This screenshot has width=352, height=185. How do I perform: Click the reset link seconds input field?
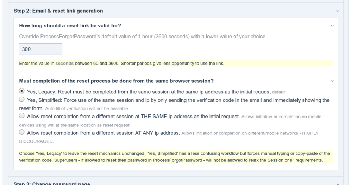coord(40,49)
